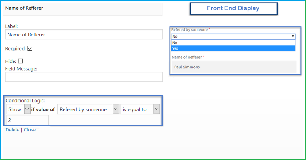This screenshot has height=160, width=306.
Task: Click the Close link
Action: tap(30, 130)
